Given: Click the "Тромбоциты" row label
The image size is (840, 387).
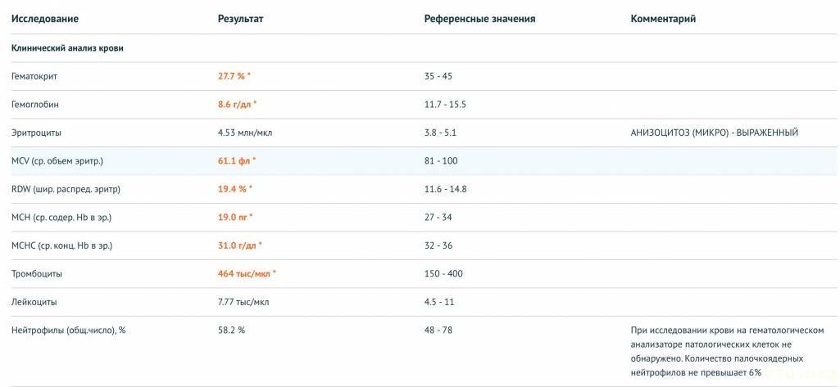Looking at the screenshot, I should [37, 274].
